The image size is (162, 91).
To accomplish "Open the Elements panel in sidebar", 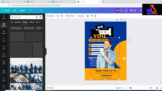I will click(4, 25).
